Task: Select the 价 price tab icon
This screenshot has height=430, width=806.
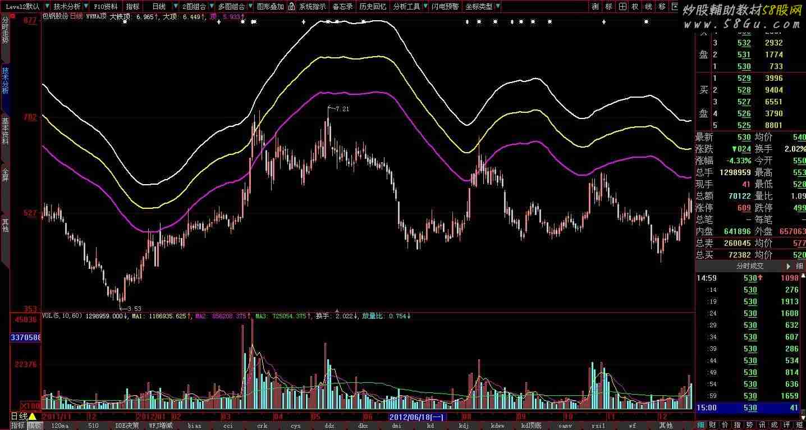Action: click(725, 425)
